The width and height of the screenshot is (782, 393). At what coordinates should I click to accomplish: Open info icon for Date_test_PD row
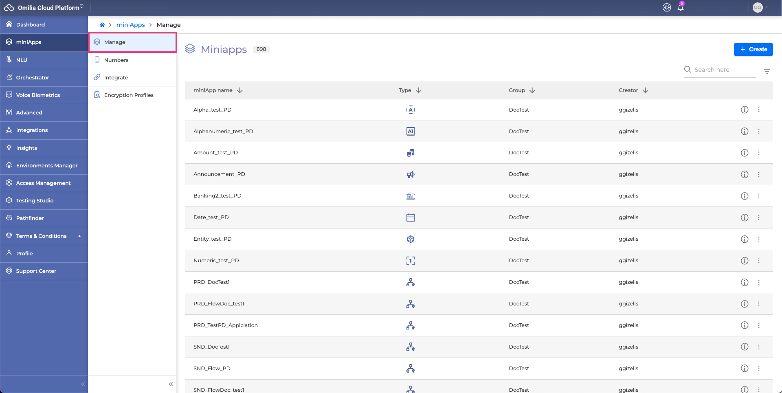tap(744, 217)
